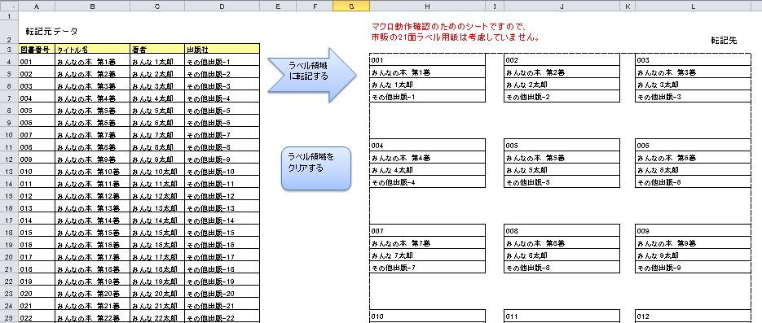Select row 25 header

9,317
